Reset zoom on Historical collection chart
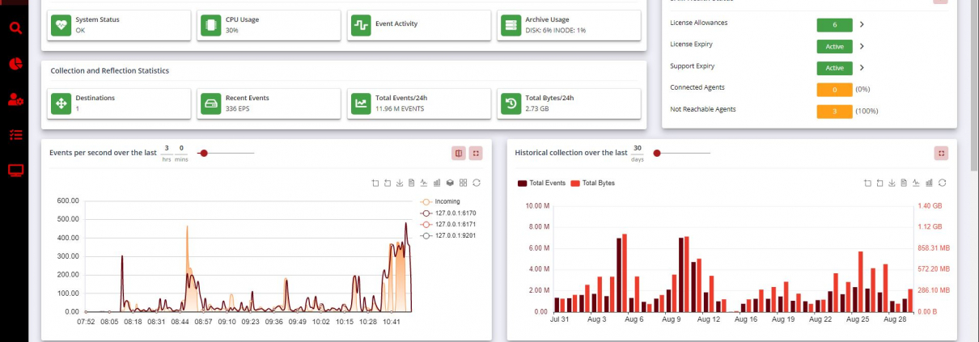 pyautogui.click(x=880, y=183)
